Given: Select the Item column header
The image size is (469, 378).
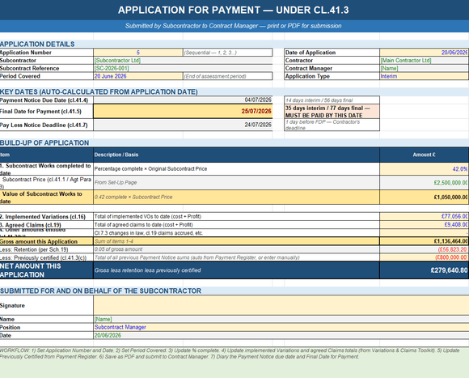Looking at the screenshot, I should 47,155.
